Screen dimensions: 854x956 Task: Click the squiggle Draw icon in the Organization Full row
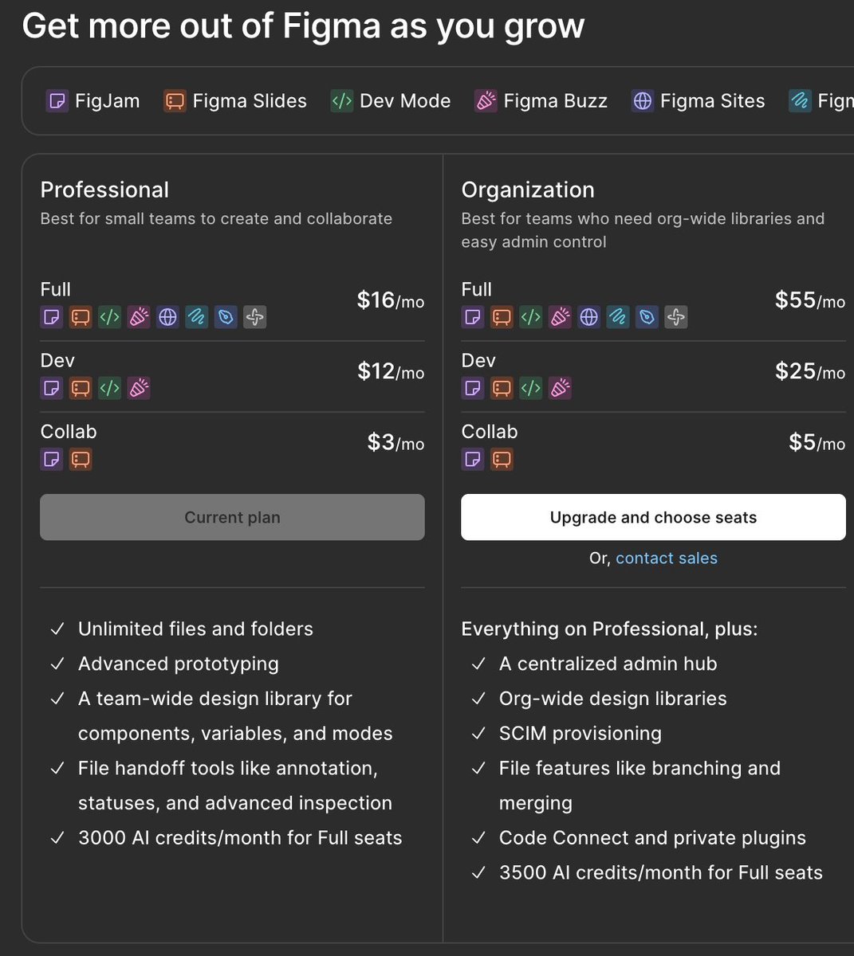coord(618,317)
